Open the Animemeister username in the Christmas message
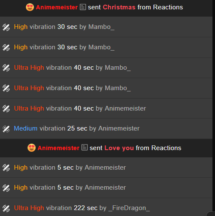This screenshot has width=215, height=216. point(57,7)
